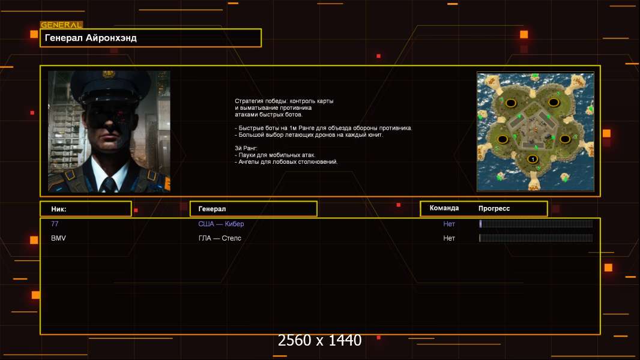Select player nickname 77
This screenshot has width=640, height=360.
click(x=55, y=223)
